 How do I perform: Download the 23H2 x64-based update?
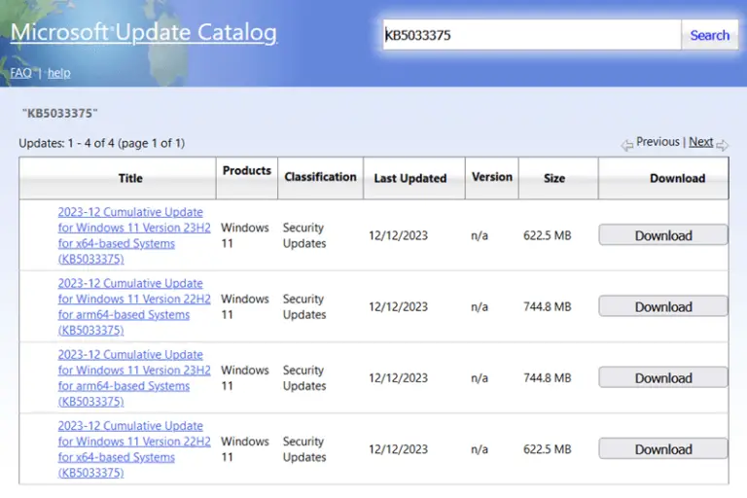tap(662, 235)
